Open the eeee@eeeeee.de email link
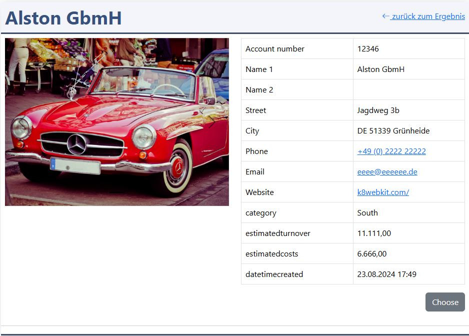The image size is (469, 336). (x=387, y=172)
